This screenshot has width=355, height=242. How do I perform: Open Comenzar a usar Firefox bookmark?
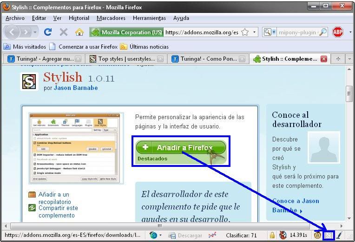point(84,47)
